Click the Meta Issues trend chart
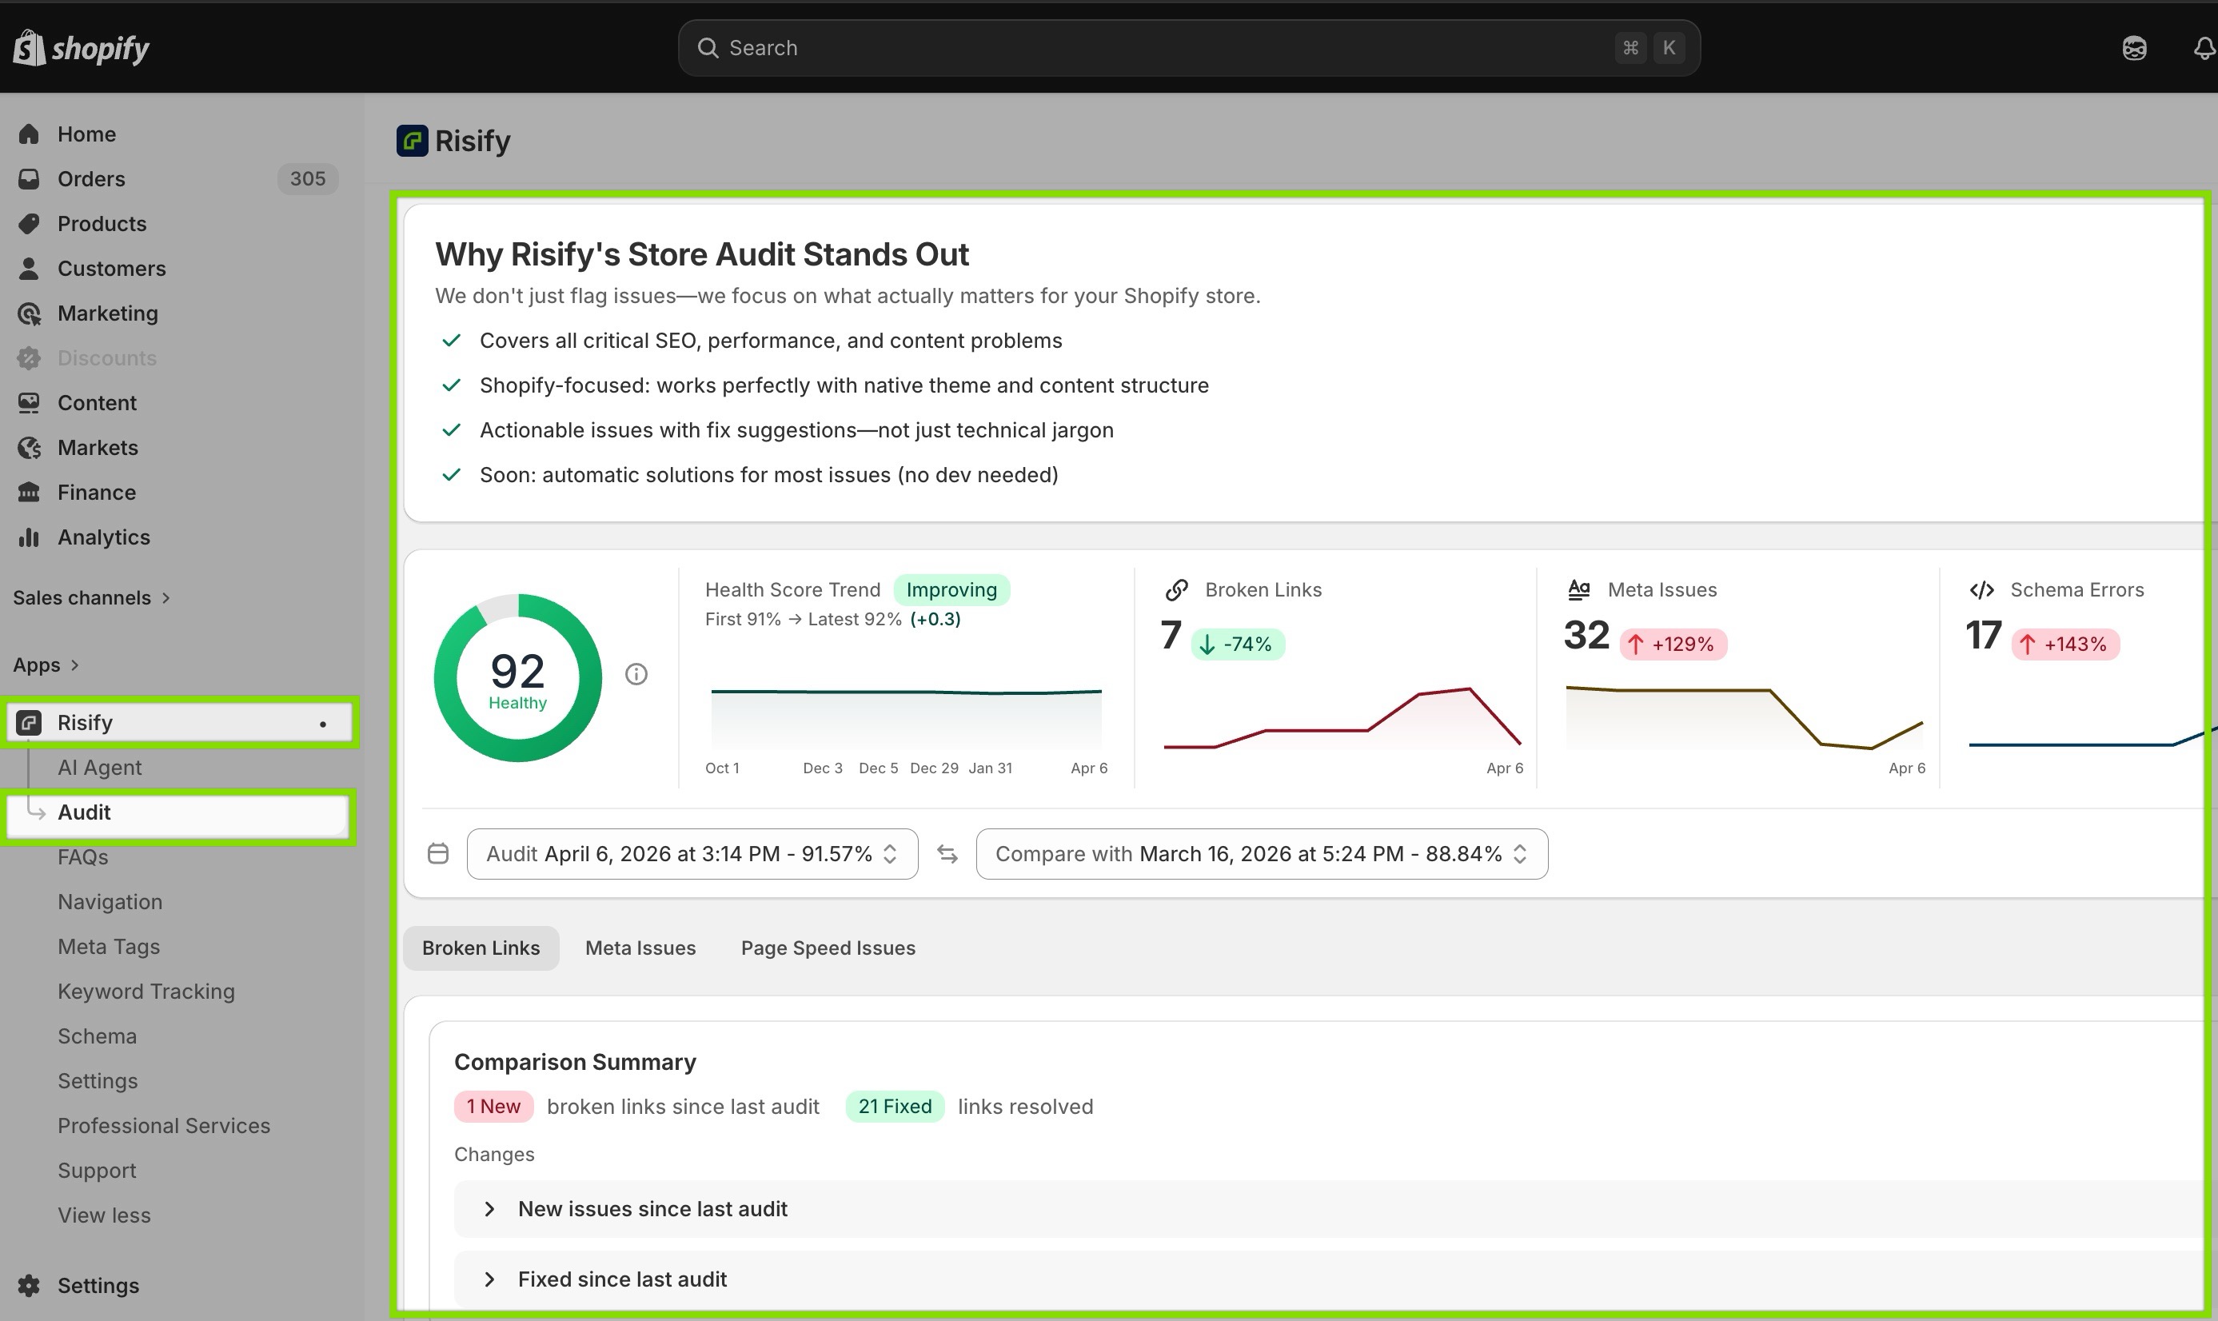This screenshot has width=2218, height=1321. [x=1745, y=717]
